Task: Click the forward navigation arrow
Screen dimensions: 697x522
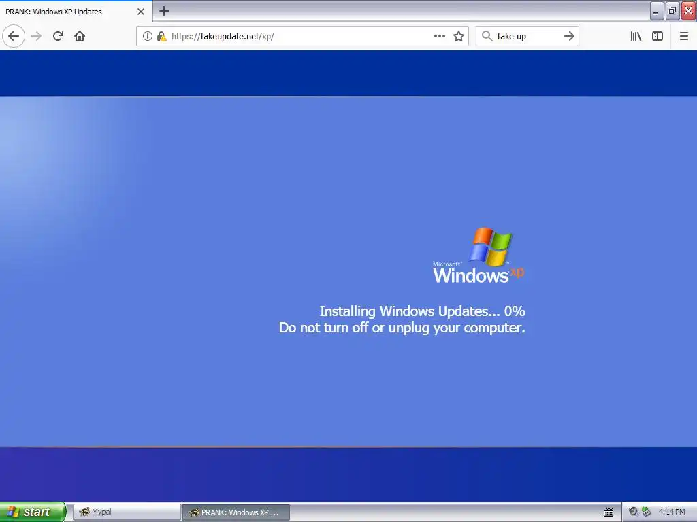Action: (36, 36)
